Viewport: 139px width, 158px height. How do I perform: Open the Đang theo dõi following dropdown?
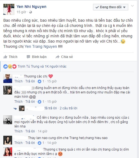click(111, 7)
